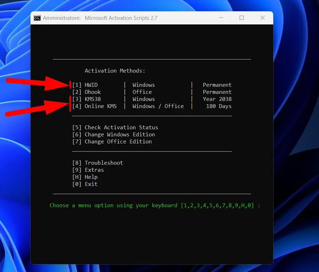This screenshot has width=319, height=272.
Task: Click the 'Year 2038' value
Action: click(x=217, y=99)
